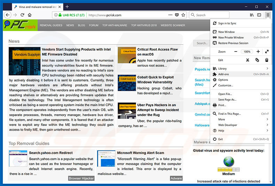Open Cobalt Quick to Exploit article
275x186 pixels.
156,80
